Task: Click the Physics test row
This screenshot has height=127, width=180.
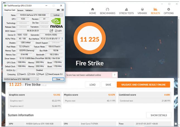Action: [90, 101]
